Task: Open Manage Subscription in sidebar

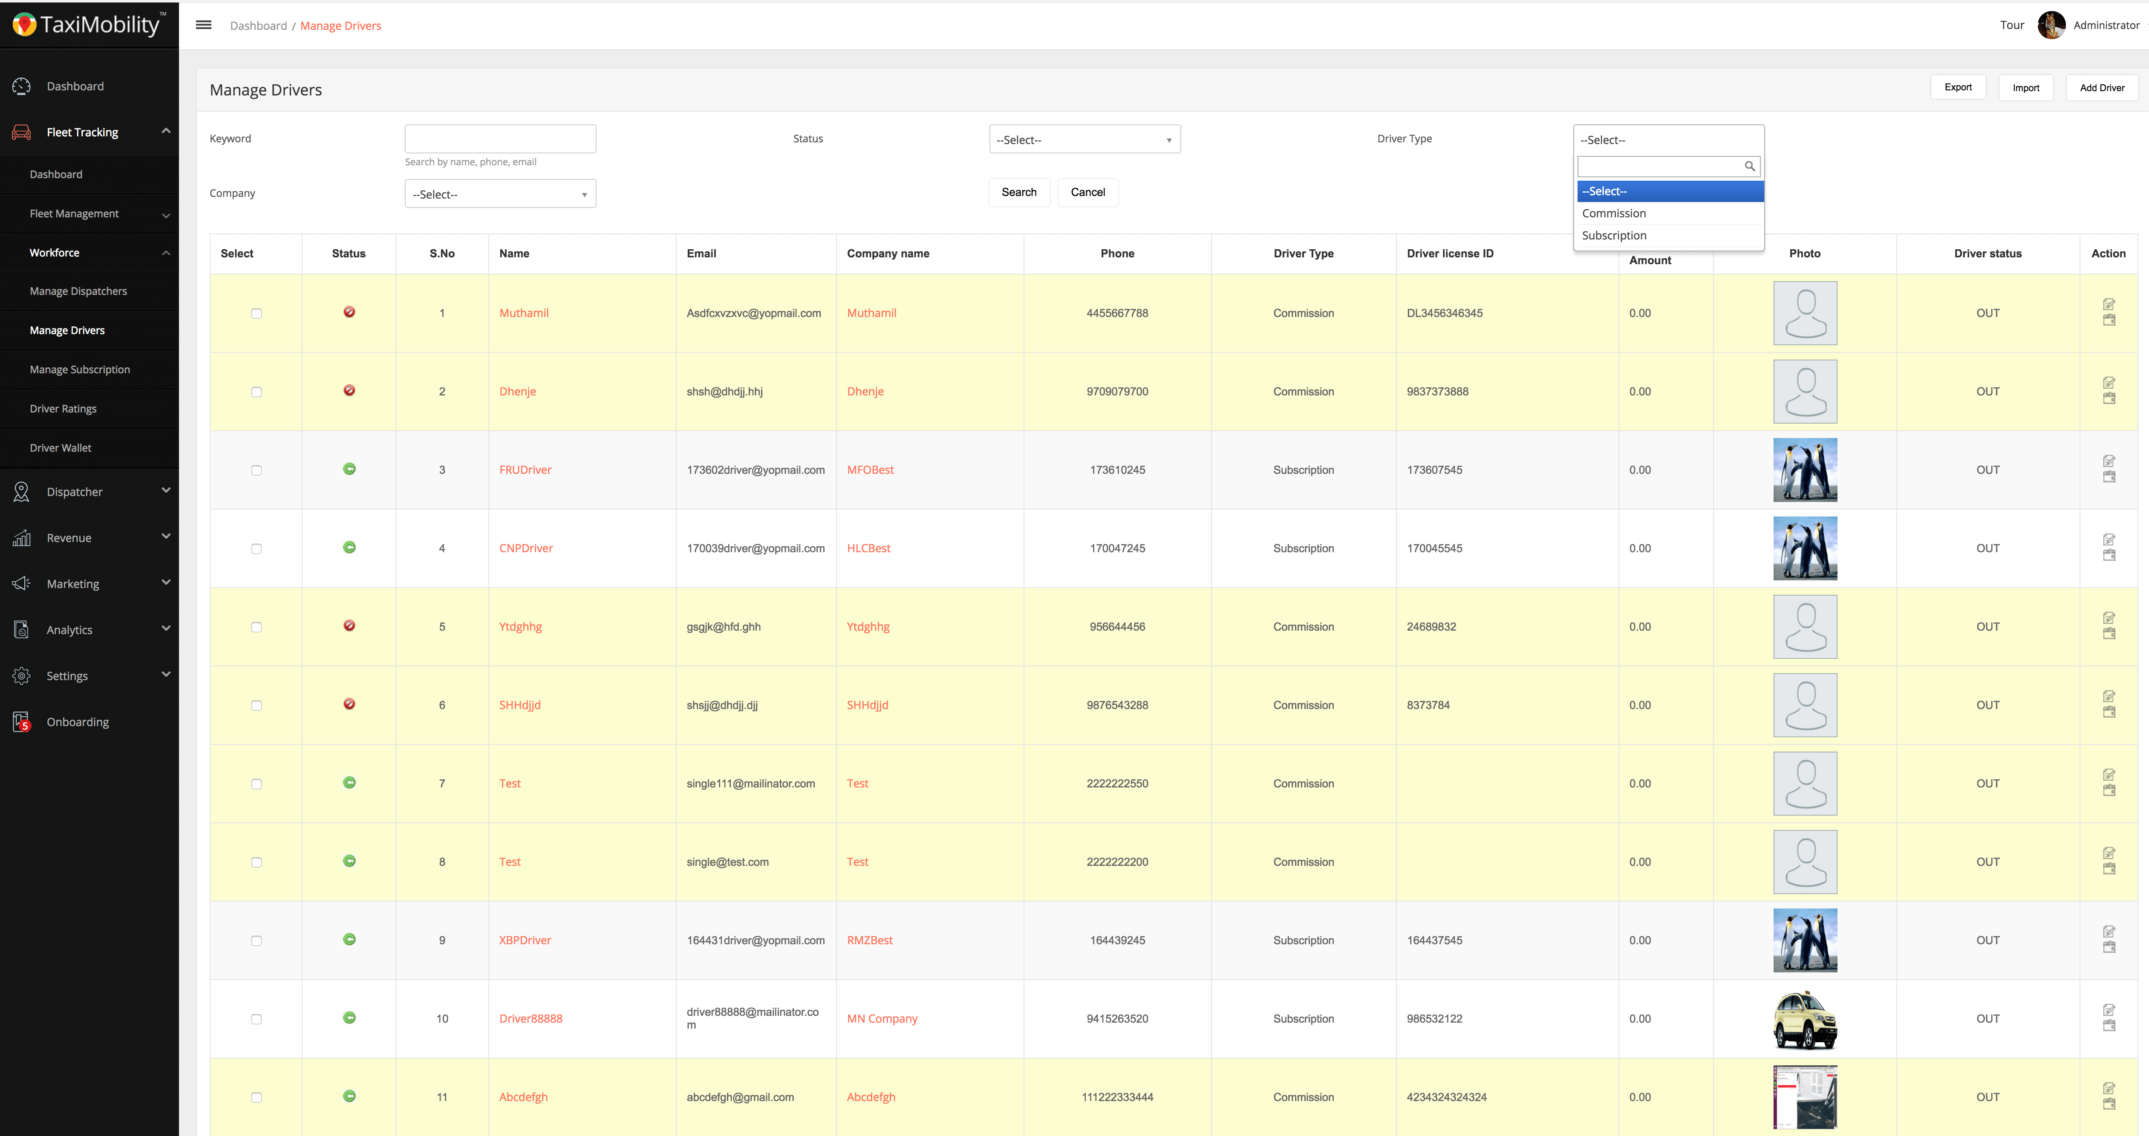Action: pos(80,369)
